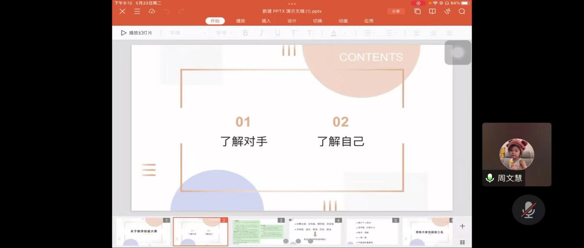Open the hamburger menu in the top bar

click(x=137, y=11)
